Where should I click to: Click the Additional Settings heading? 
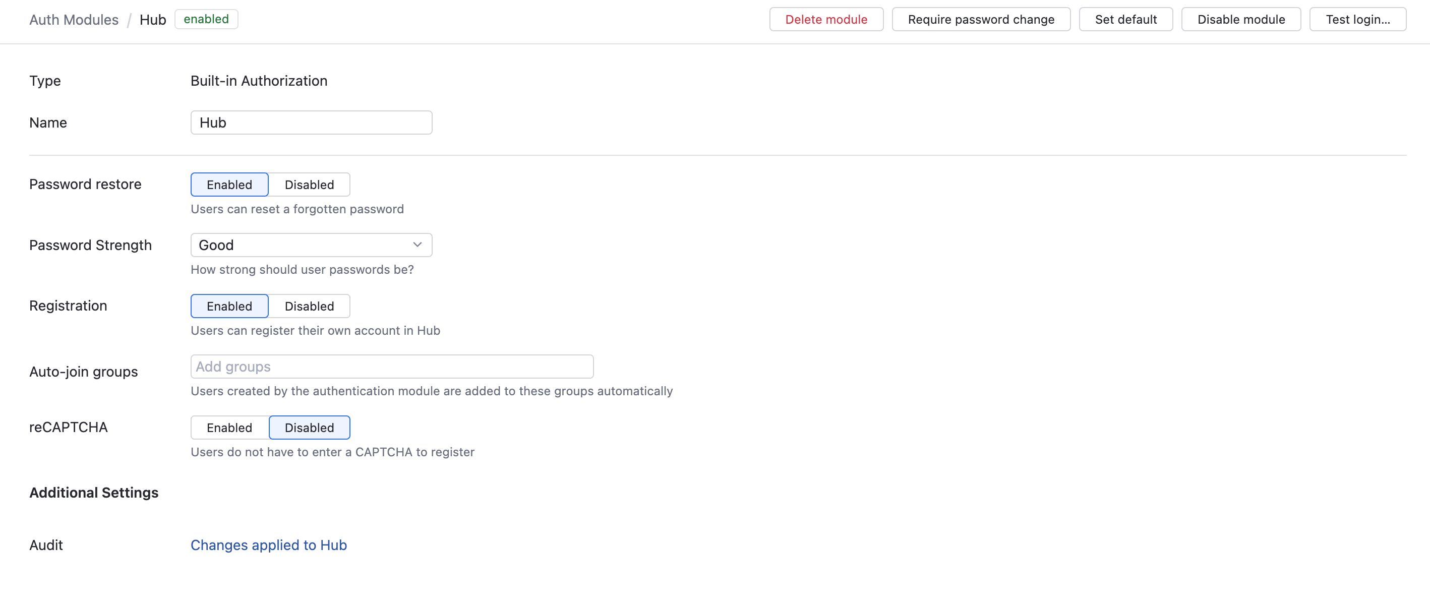93,492
